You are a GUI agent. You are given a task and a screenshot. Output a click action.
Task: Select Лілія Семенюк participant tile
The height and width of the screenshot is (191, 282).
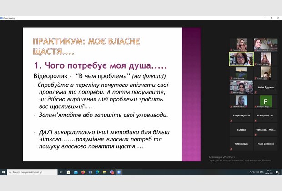[266, 144]
